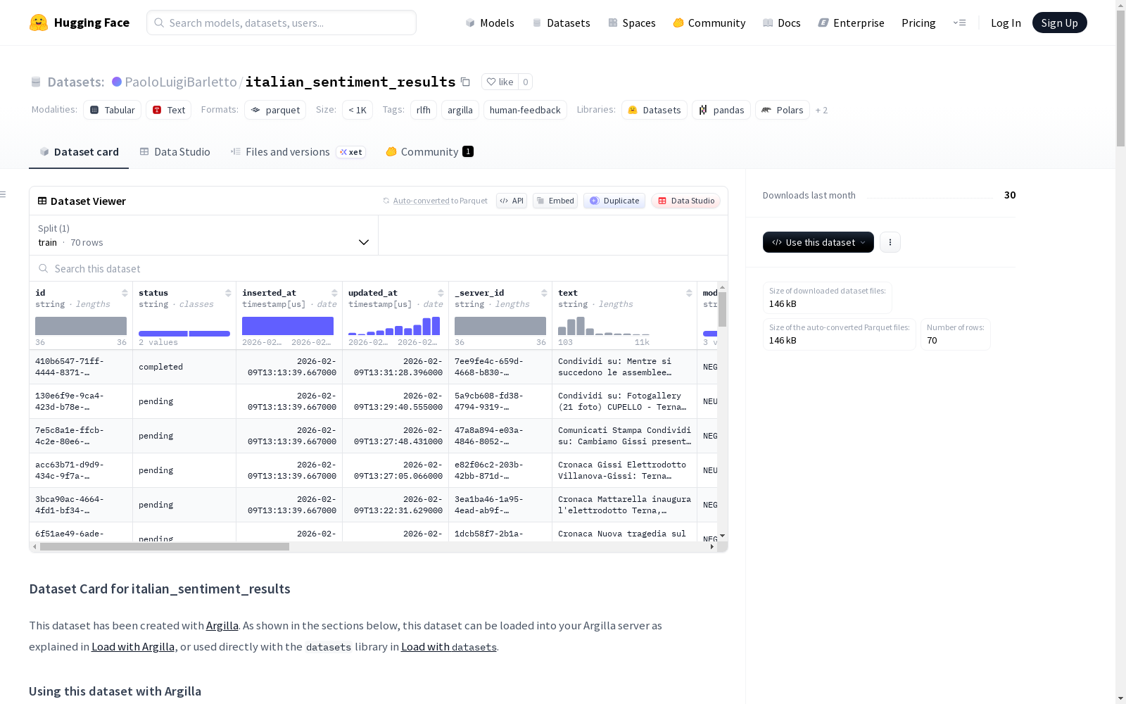Focus the Search this dataset field
1126x704 pixels.
point(379,268)
